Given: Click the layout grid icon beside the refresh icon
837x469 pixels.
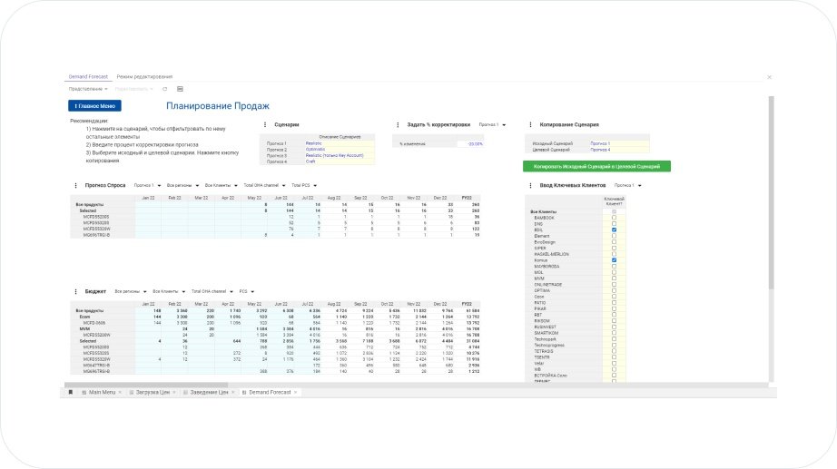Looking at the screenshot, I should pyautogui.click(x=180, y=89).
